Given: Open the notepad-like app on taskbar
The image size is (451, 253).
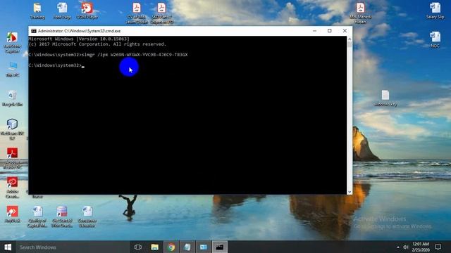Looking at the screenshot, I should [187, 247].
